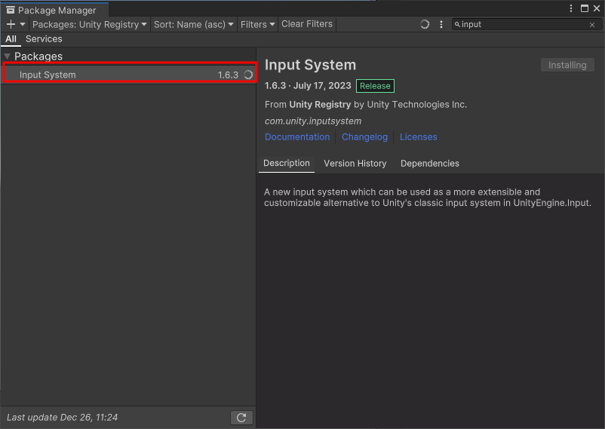This screenshot has width=605, height=429.
Task: Click the plus add package icon
Action: 11,24
